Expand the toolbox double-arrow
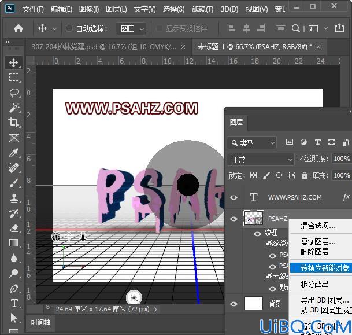This screenshot has height=335, width=352. click(x=8, y=42)
